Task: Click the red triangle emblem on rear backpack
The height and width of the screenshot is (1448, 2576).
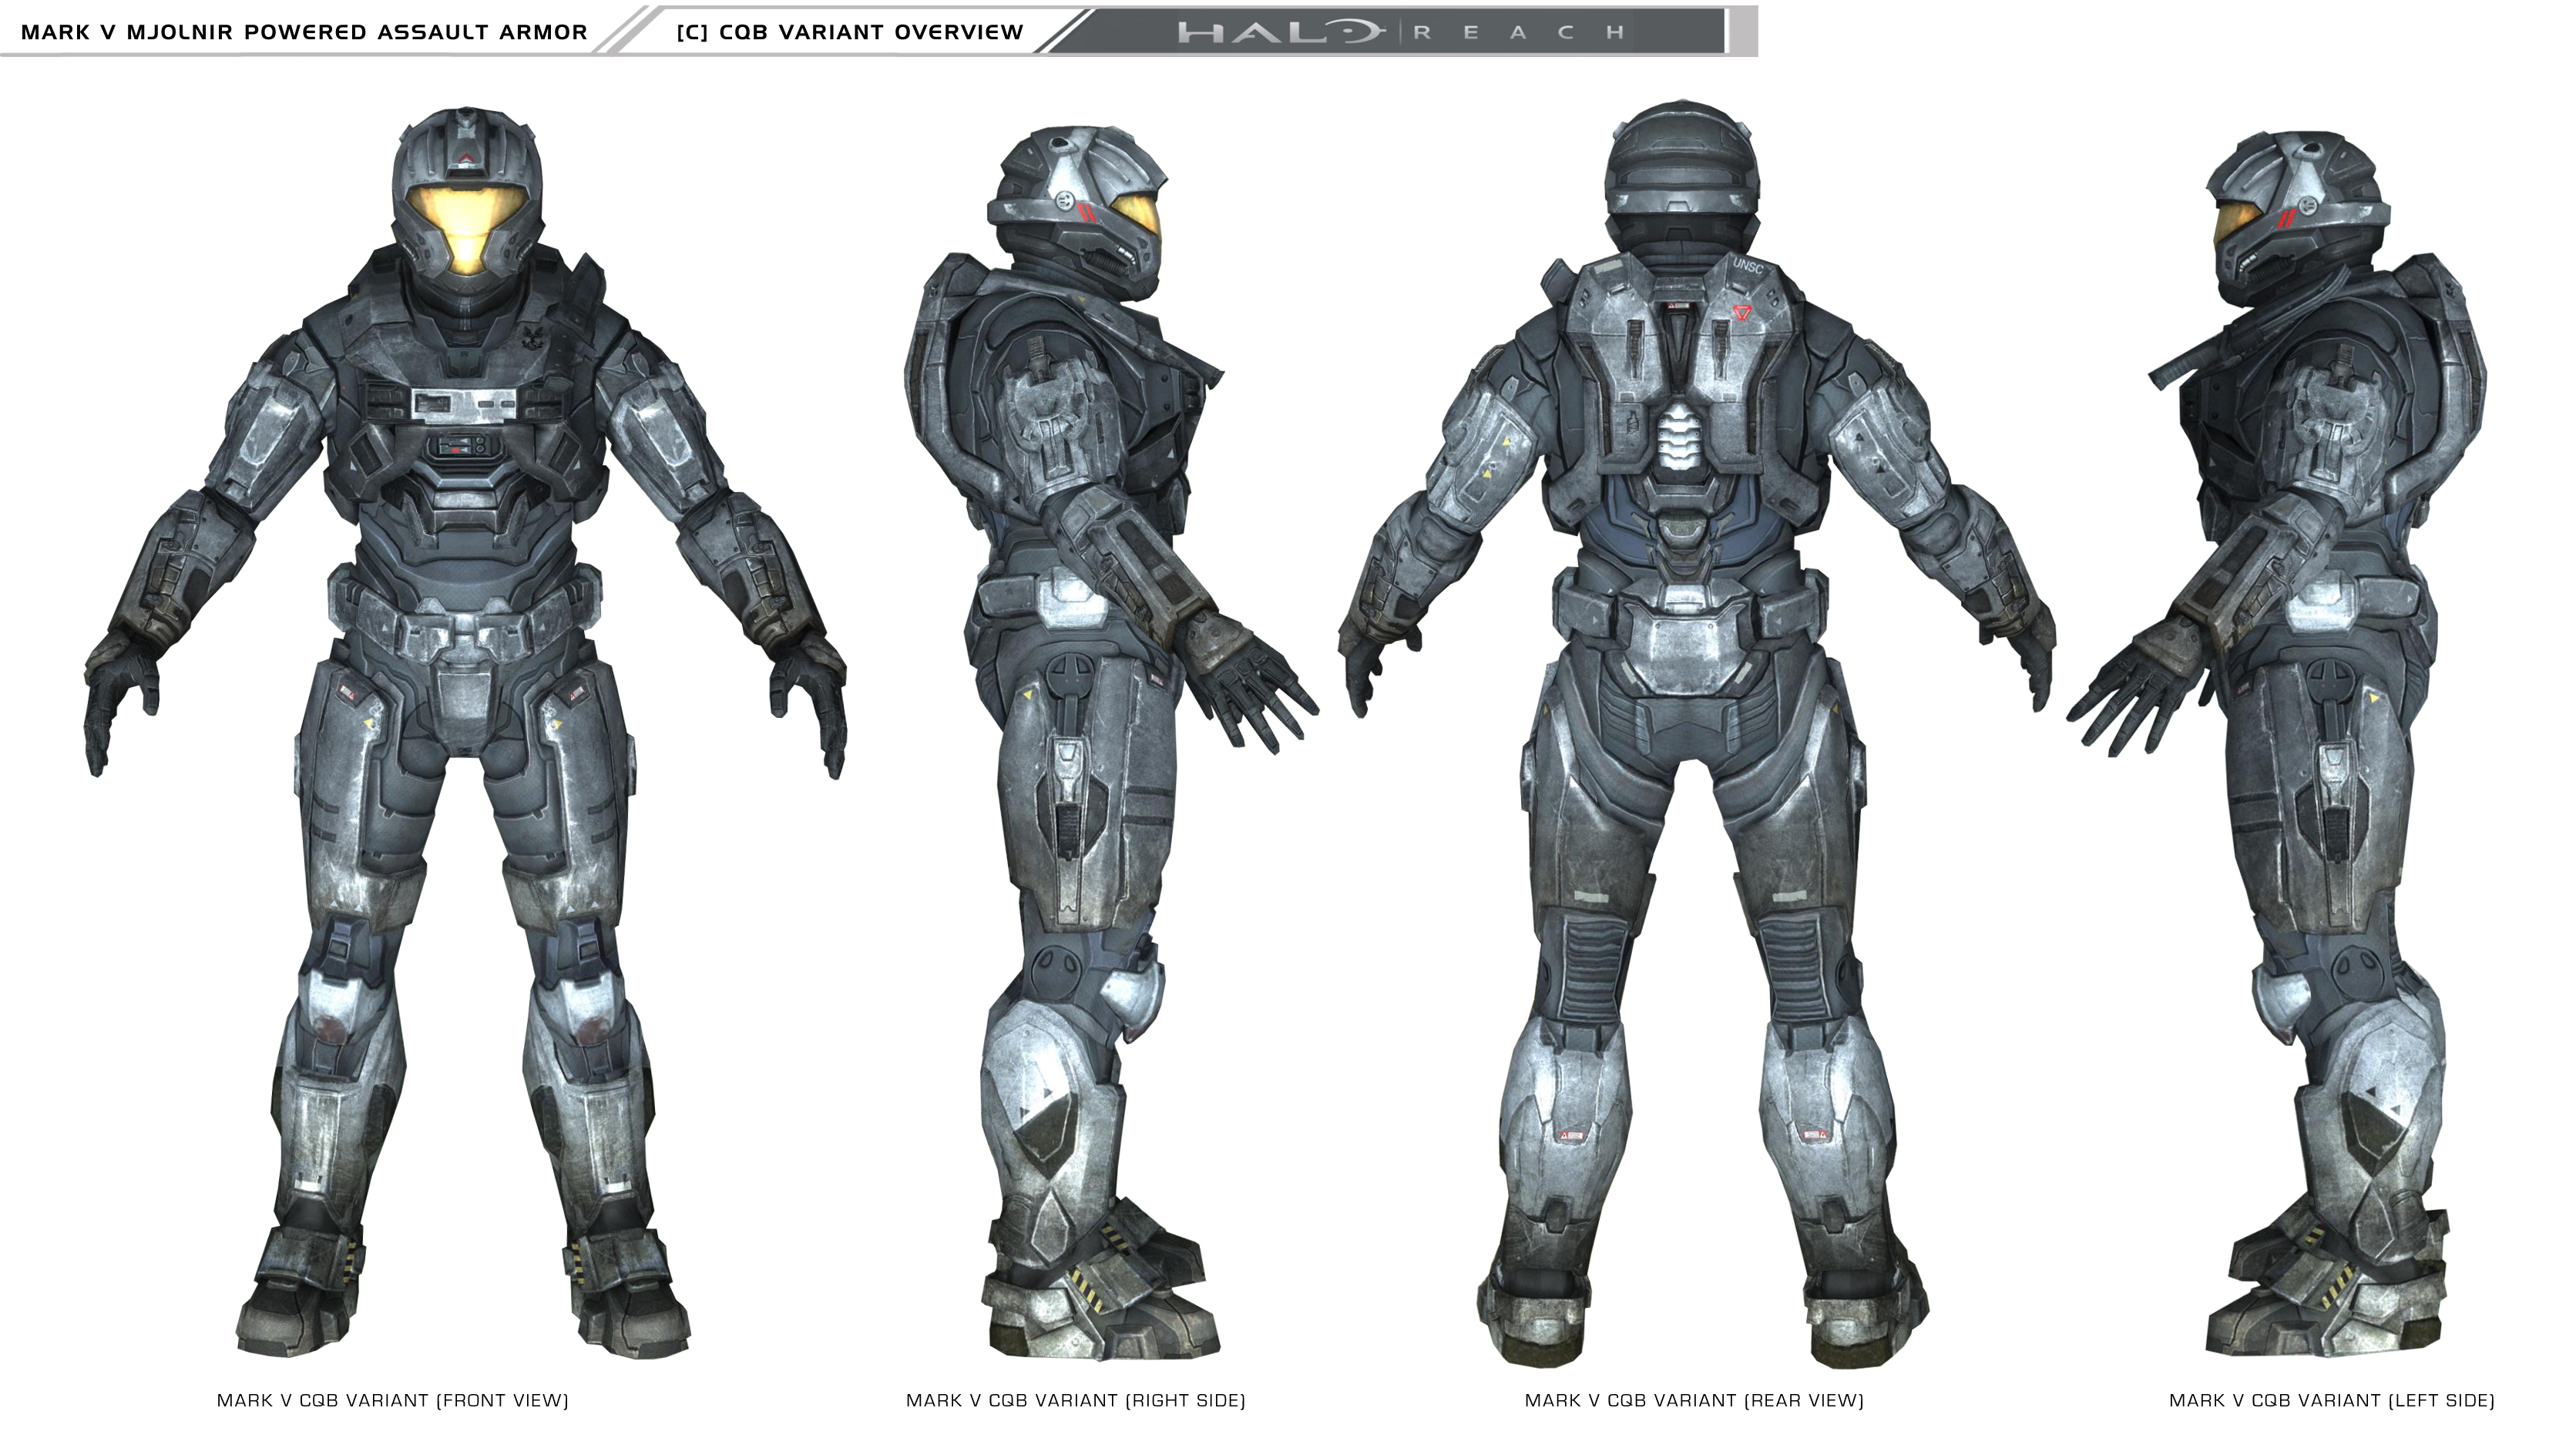Action: (1744, 313)
